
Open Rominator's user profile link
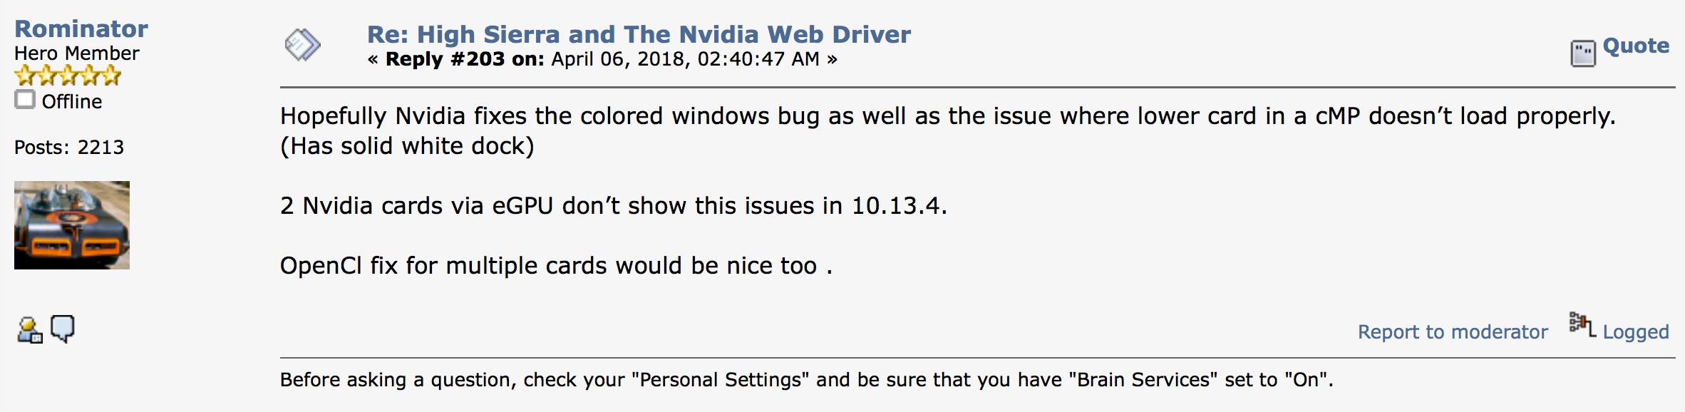pyautogui.click(x=81, y=29)
